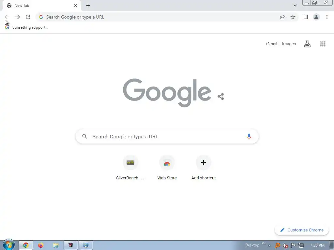This screenshot has width=334, height=250.
Task: Click the Google icon in address bar
Action: 41,17
